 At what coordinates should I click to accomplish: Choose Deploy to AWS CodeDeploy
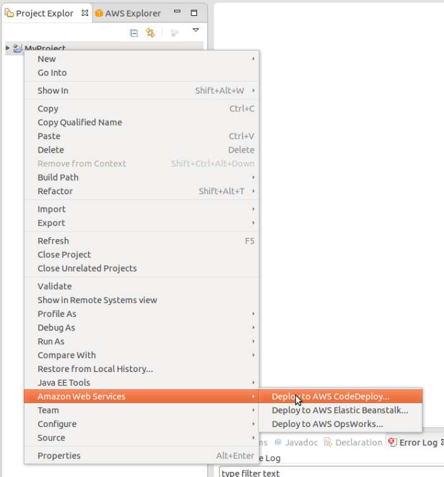pyautogui.click(x=341, y=397)
